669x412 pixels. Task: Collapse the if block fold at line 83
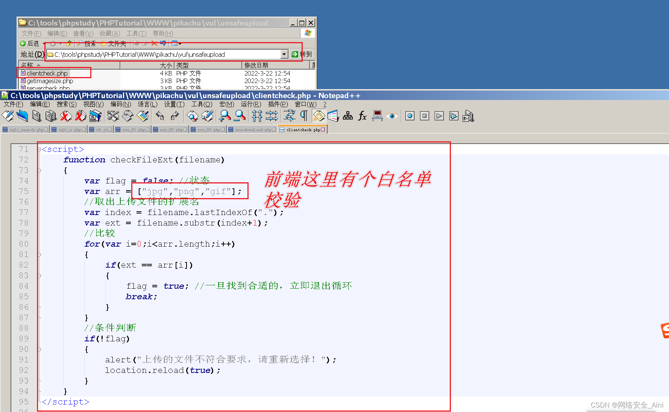click(39, 276)
